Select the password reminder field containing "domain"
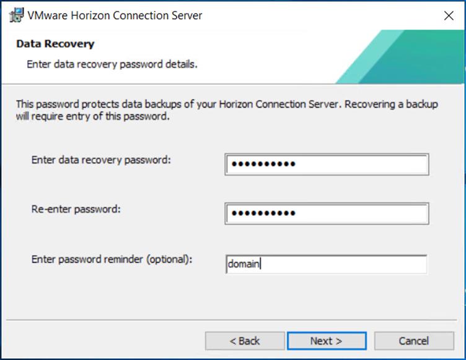The height and width of the screenshot is (360, 466). 327,264
